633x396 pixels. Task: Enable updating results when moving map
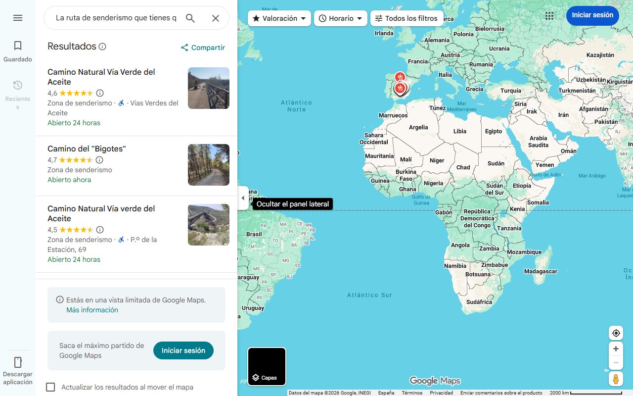pyautogui.click(x=50, y=387)
